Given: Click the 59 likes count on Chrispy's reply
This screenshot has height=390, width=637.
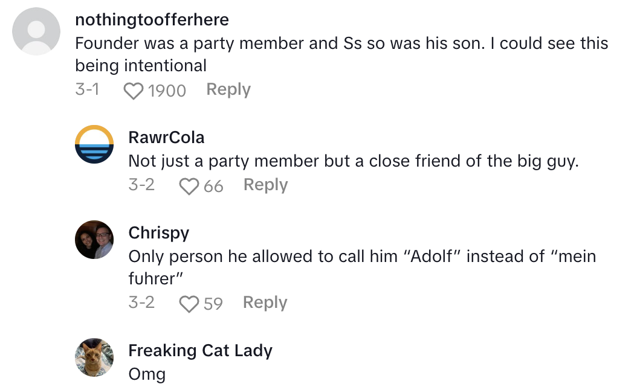Looking at the screenshot, I should (213, 304).
